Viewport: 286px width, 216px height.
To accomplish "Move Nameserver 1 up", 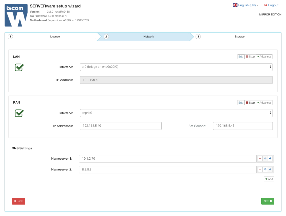I will (265, 158).
